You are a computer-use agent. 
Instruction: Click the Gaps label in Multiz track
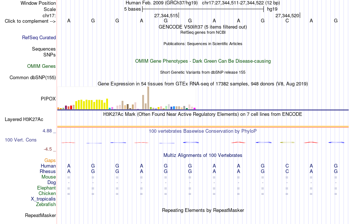[50, 161]
